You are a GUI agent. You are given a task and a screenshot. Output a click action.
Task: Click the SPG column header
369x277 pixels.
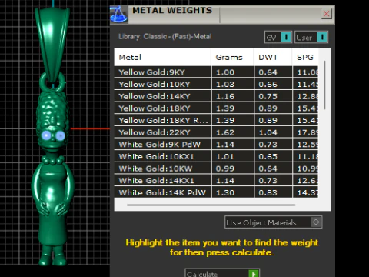(x=305, y=57)
